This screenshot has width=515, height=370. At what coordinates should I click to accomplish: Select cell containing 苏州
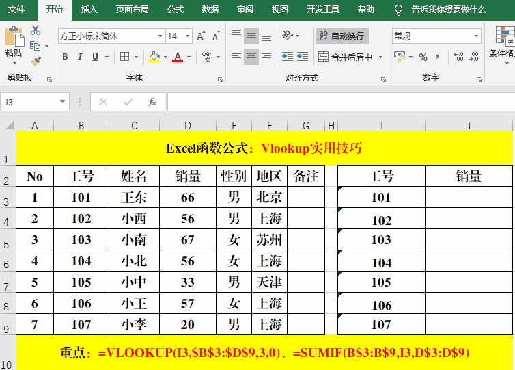coord(269,239)
